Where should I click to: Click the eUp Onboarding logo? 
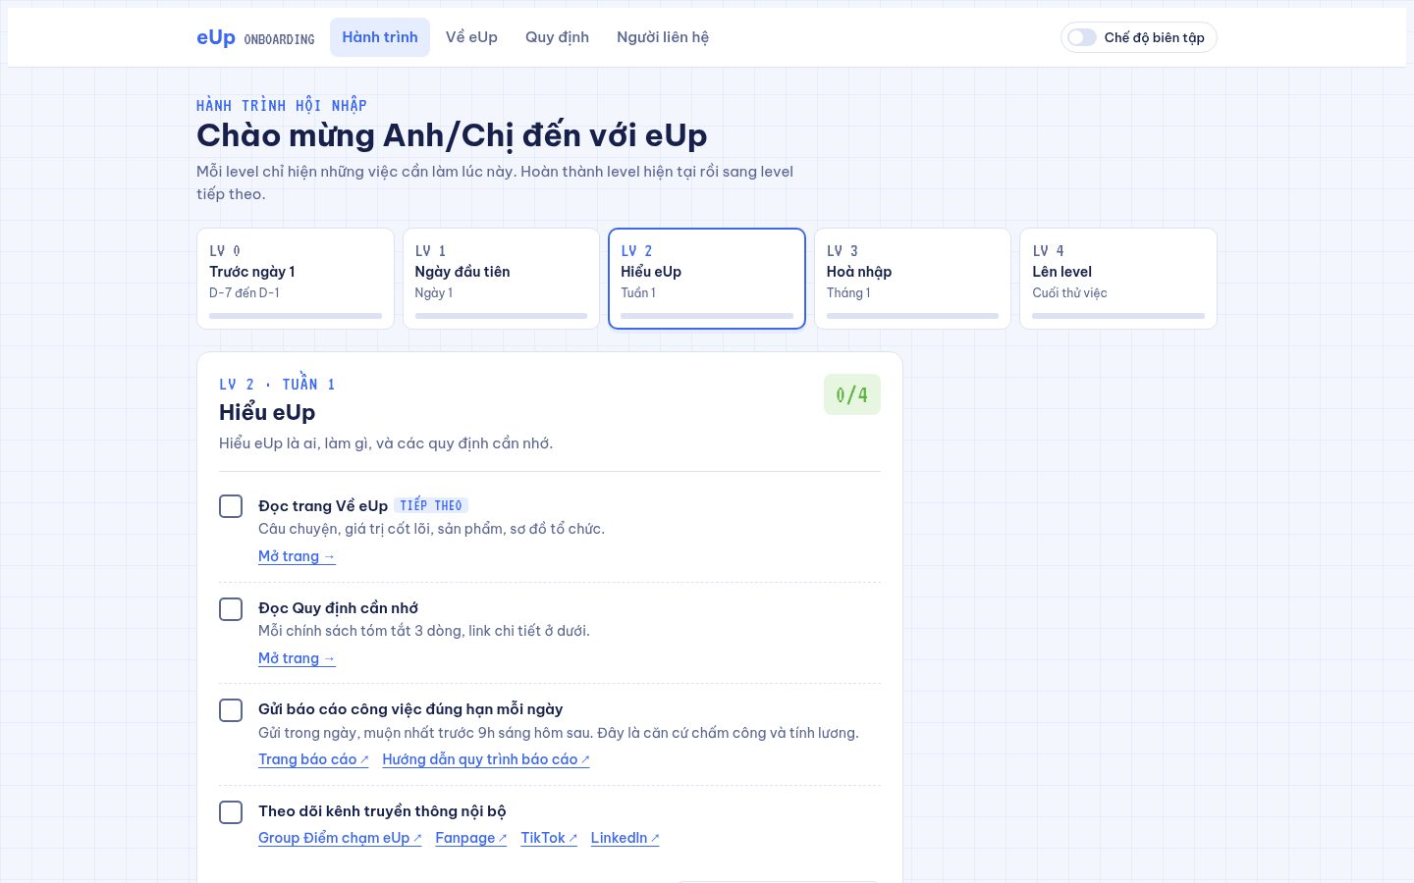click(x=255, y=37)
